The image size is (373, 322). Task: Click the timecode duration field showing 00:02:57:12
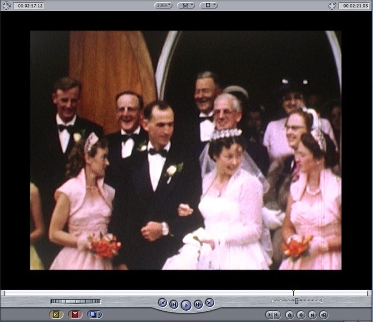click(x=29, y=6)
